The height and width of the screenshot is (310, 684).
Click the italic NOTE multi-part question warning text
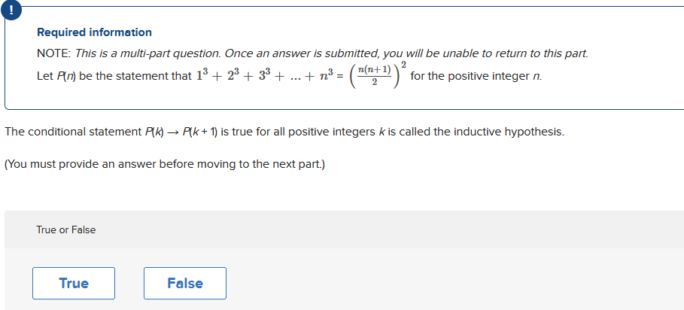tap(332, 53)
